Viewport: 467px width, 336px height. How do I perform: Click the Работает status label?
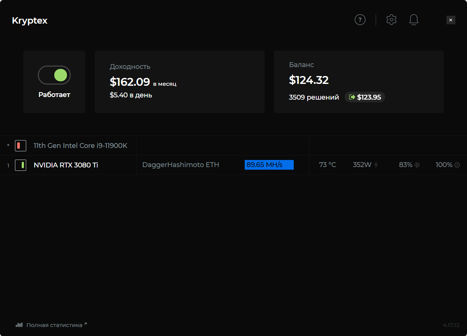coord(54,95)
